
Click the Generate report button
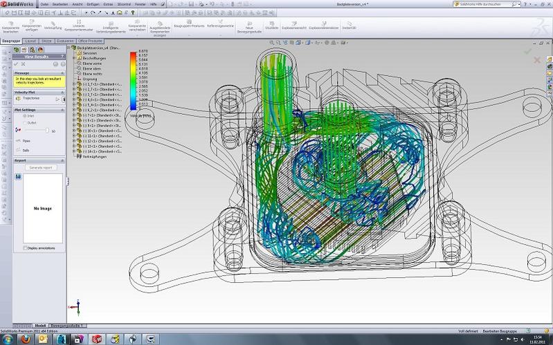point(41,168)
